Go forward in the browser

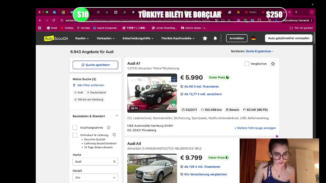click(x=47, y=20)
